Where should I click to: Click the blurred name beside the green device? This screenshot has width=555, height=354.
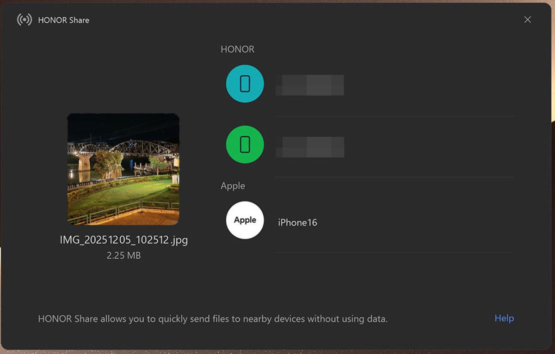coord(310,147)
